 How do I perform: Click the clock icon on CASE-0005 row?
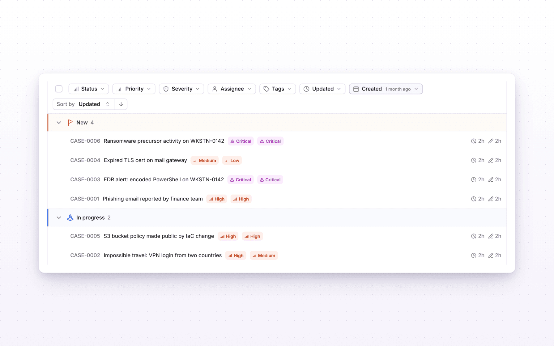coord(473,236)
